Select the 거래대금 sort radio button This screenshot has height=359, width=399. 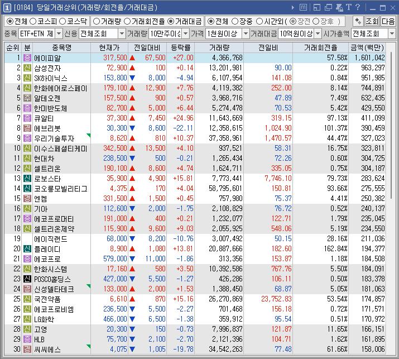pyautogui.click(x=171, y=21)
